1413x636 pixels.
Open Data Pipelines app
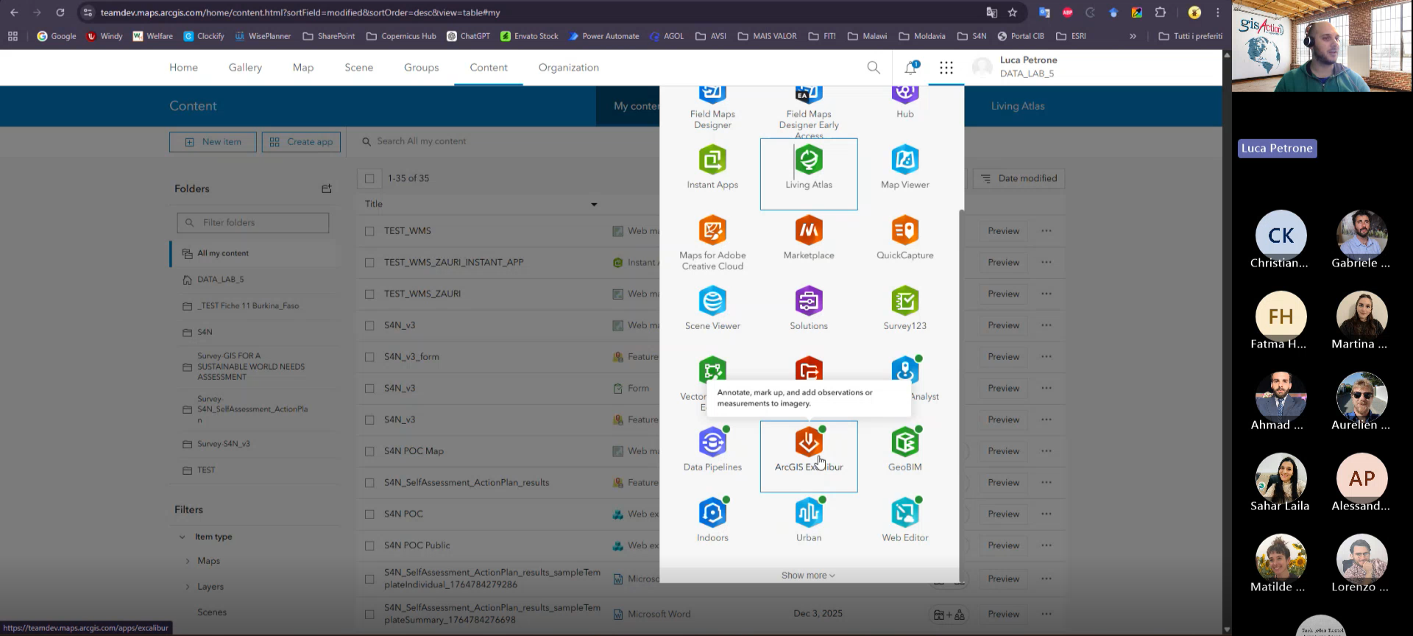click(712, 450)
